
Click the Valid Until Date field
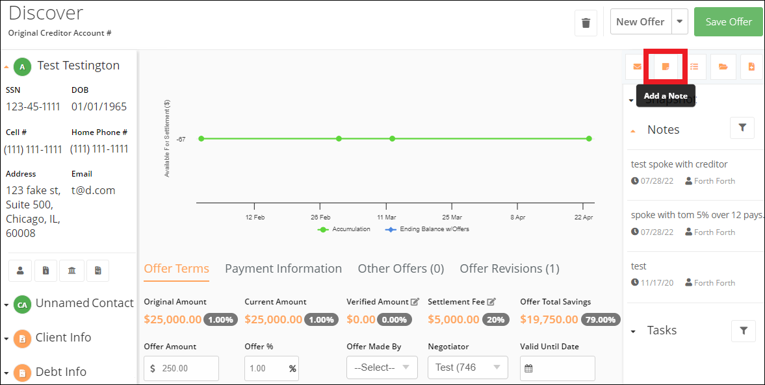558,368
